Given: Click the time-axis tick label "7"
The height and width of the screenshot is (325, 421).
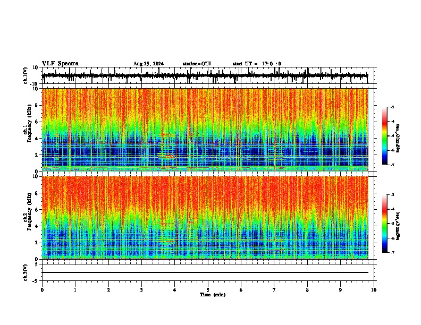Looking at the screenshot, I should coord(274,290).
